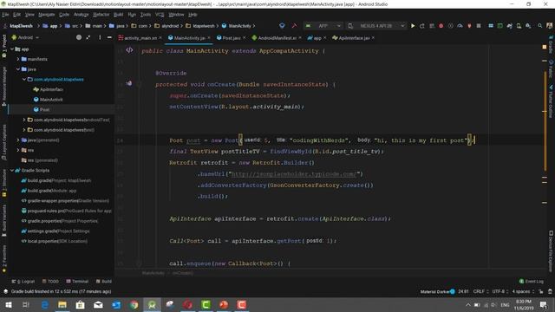Open local.properties in Gradle Scripts
The width and height of the screenshot is (555, 312).
click(x=54, y=241)
